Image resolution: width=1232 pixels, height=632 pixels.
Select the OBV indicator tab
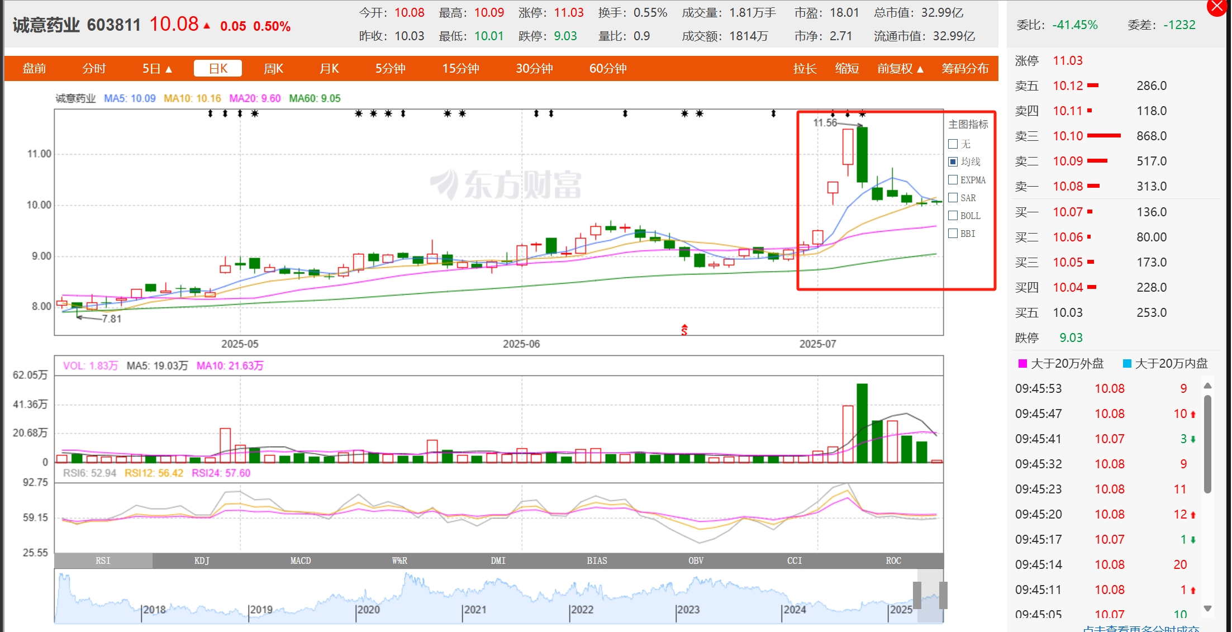coord(696,560)
